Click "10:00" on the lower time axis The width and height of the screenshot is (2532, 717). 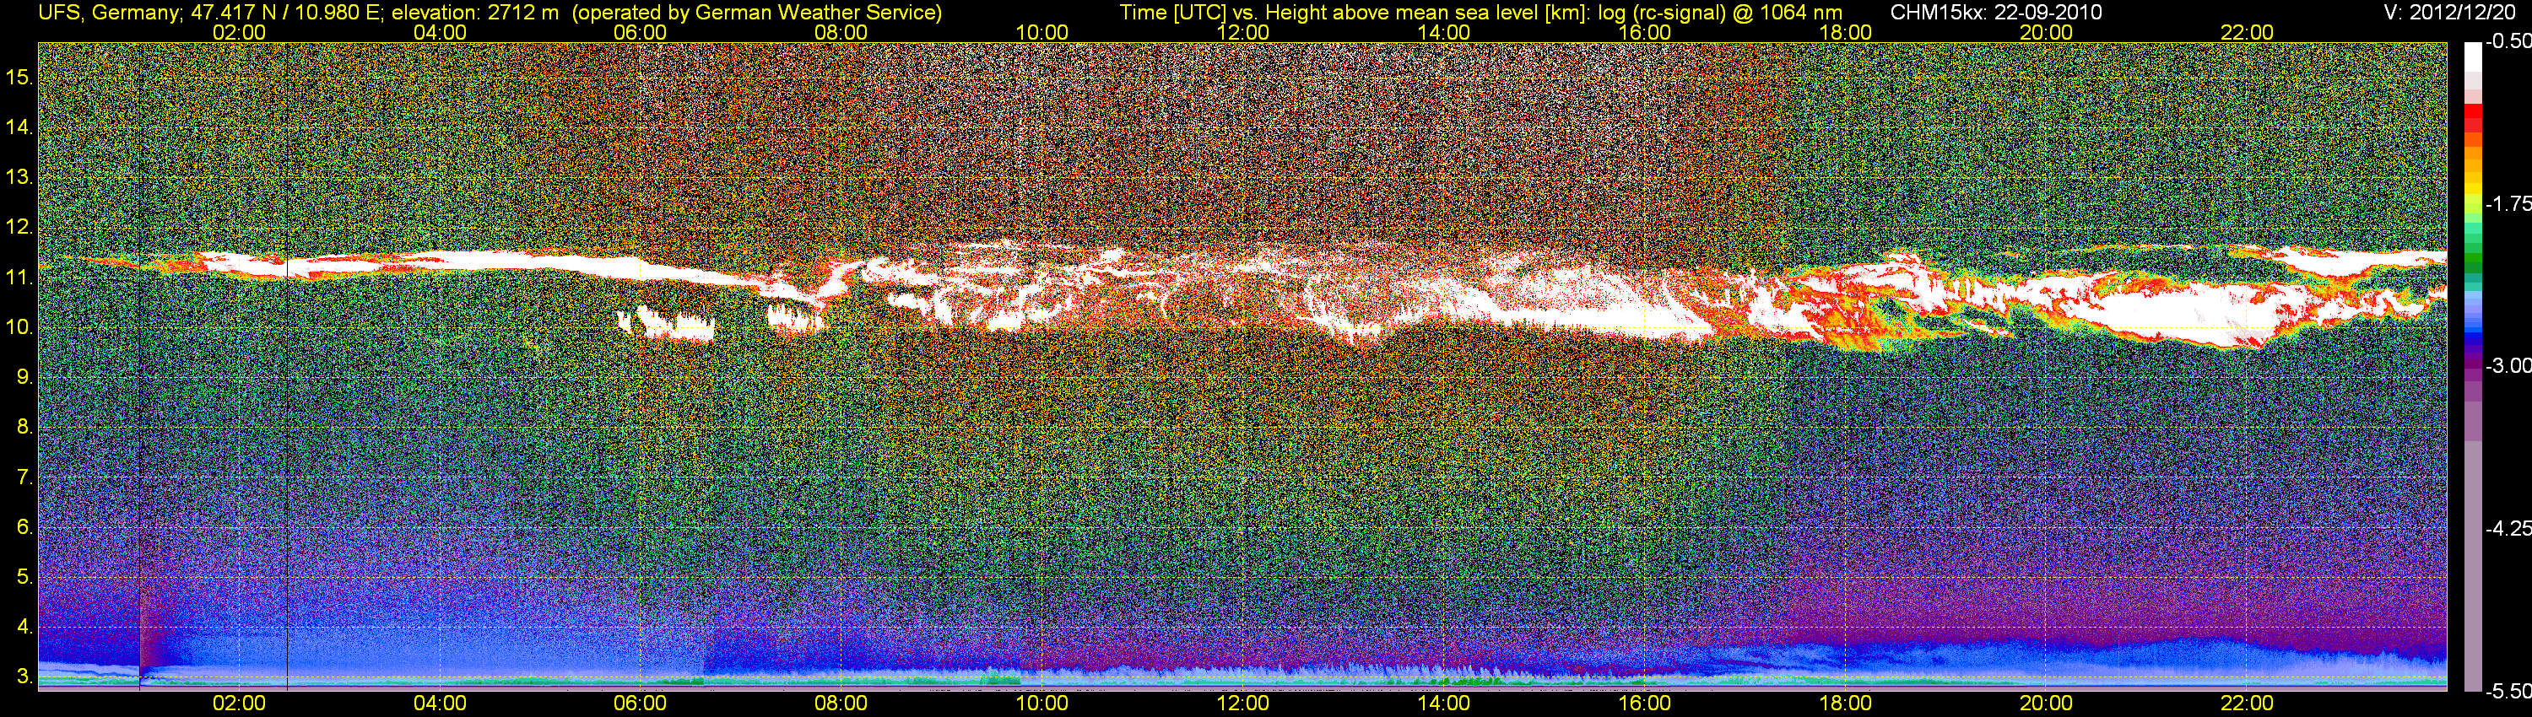click(1041, 704)
